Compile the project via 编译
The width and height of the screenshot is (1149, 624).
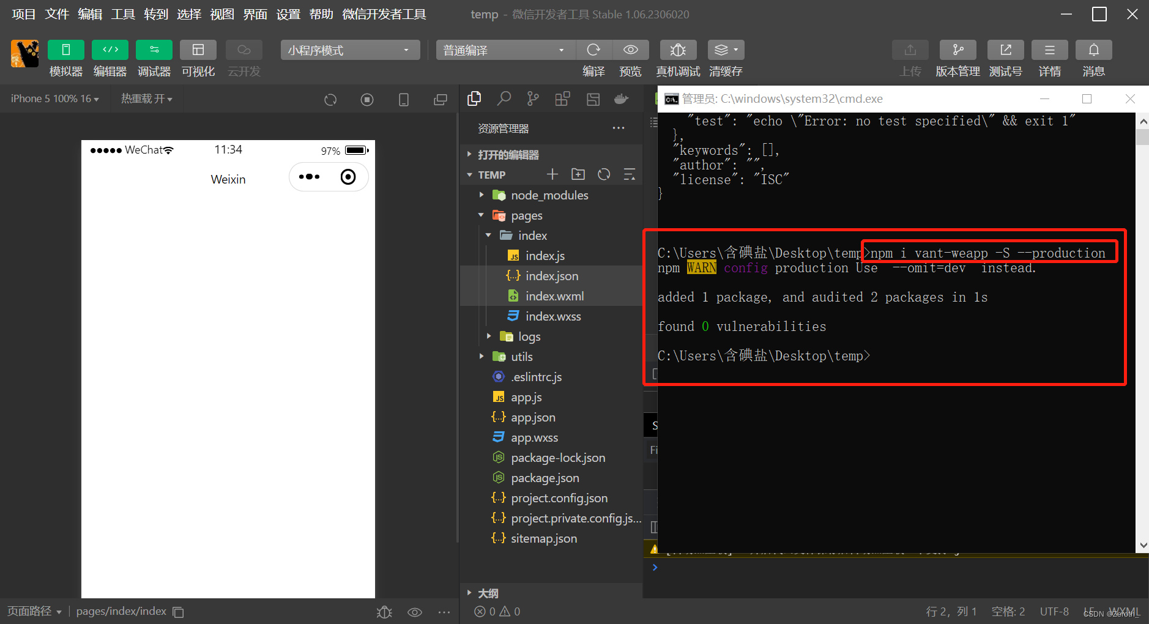click(x=593, y=58)
